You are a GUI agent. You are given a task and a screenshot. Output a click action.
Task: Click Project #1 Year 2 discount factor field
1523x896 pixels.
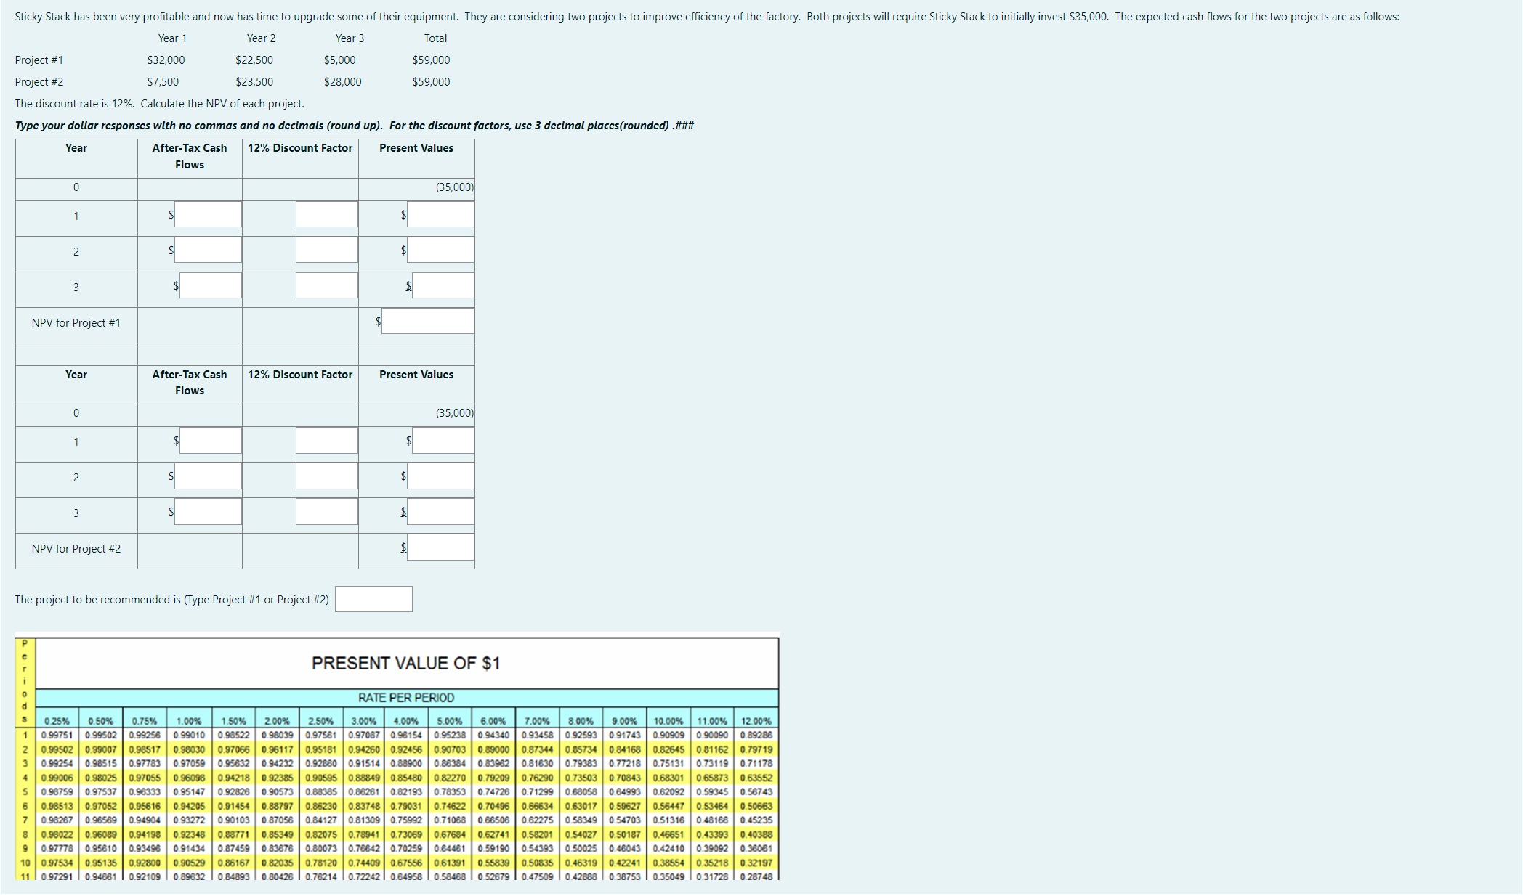(326, 251)
